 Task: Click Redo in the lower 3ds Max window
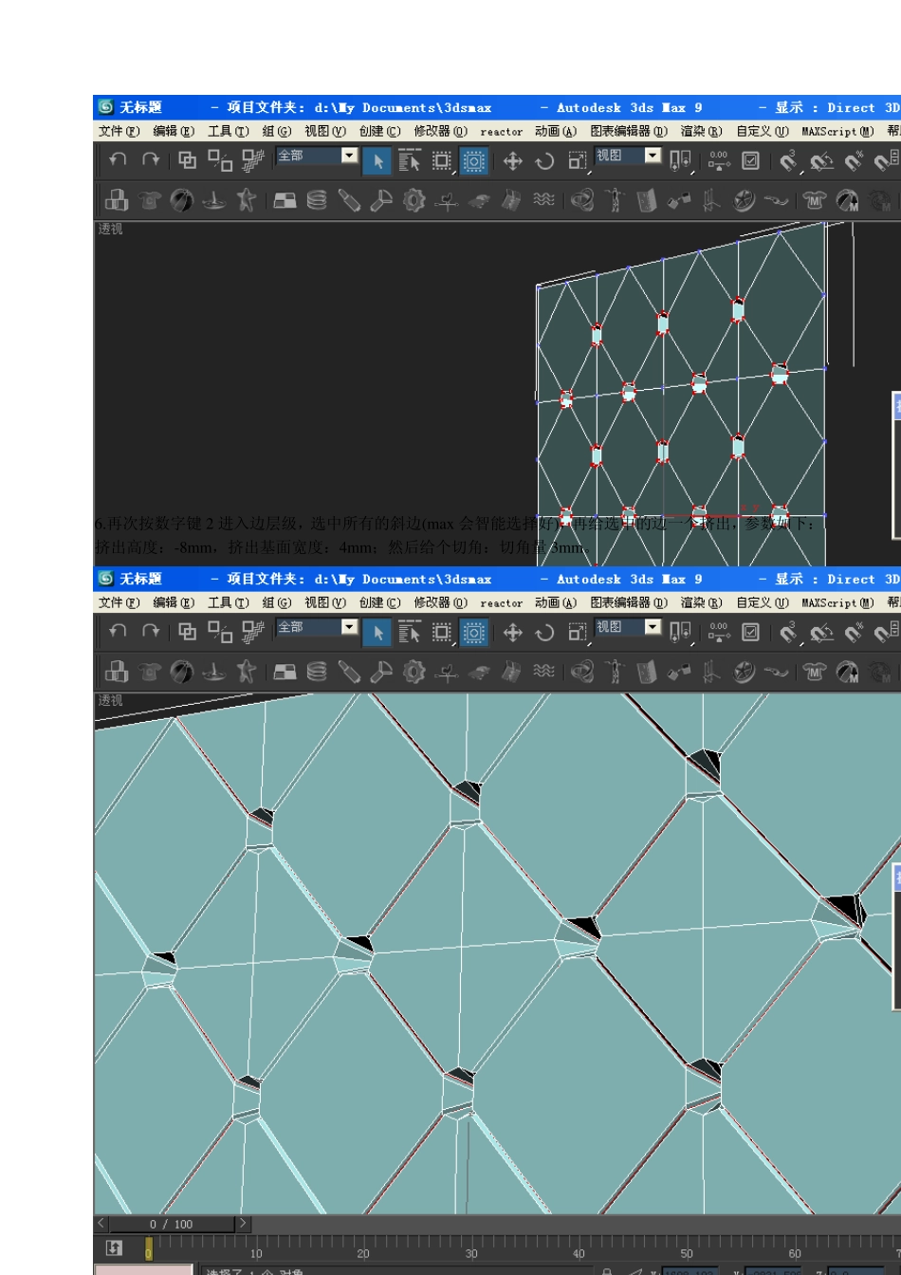(x=150, y=632)
